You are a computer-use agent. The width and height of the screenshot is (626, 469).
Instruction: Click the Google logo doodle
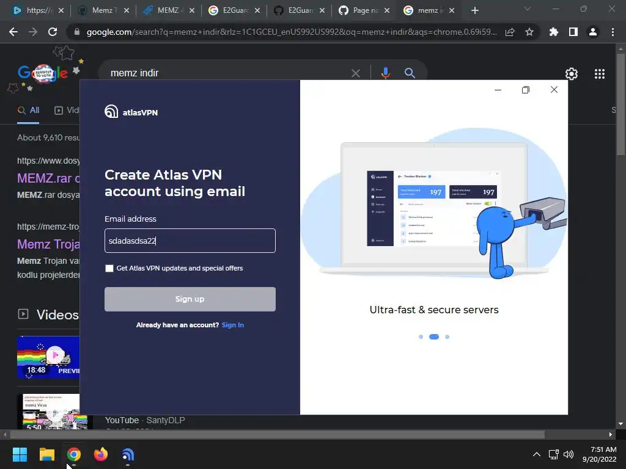point(42,73)
